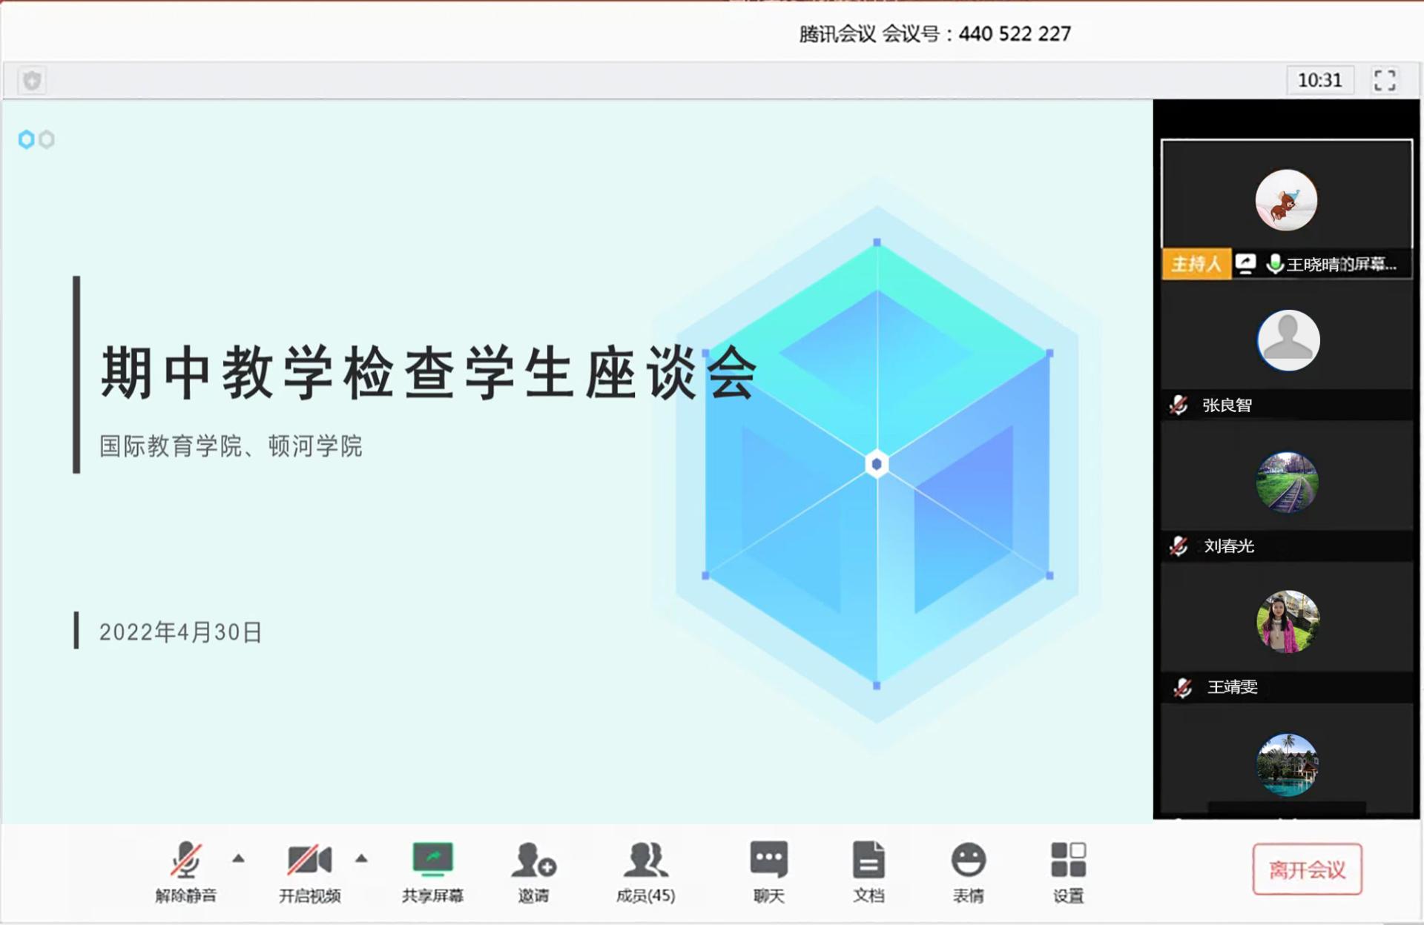Screen dimensions: 1424x925
Task: Click muted mic icon next to 刘春光
Action: pos(1179,546)
